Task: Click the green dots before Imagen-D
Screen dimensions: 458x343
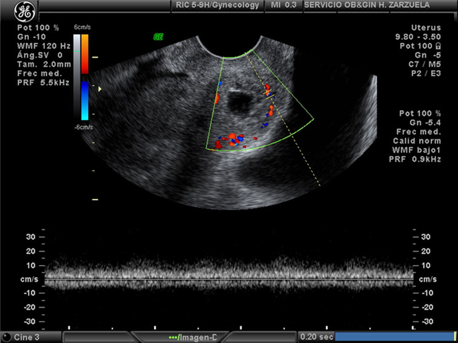Action: 173,337
